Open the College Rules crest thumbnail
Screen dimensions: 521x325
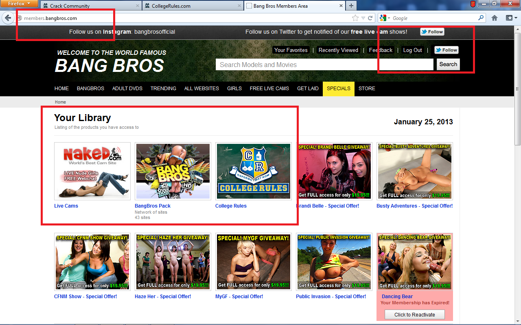pyautogui.click(x=254, y=171)
